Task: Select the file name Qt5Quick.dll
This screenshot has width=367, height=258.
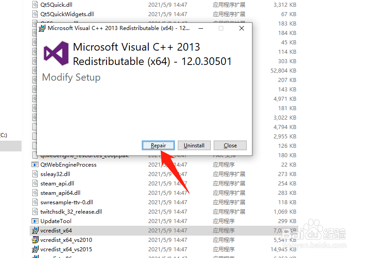Action: tap(57, 4)
